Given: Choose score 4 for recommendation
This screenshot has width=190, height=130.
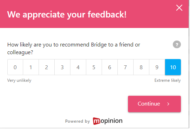Looking at the screenshot, I should pyautogui.click(x=78, y=67).
